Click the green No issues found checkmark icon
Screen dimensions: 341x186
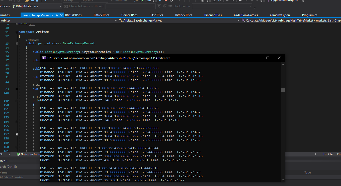pyautogui.click(x=18, y=154)
